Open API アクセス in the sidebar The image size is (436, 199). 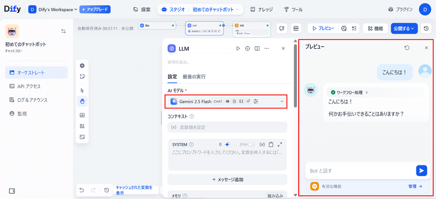[x=36, y=86]
